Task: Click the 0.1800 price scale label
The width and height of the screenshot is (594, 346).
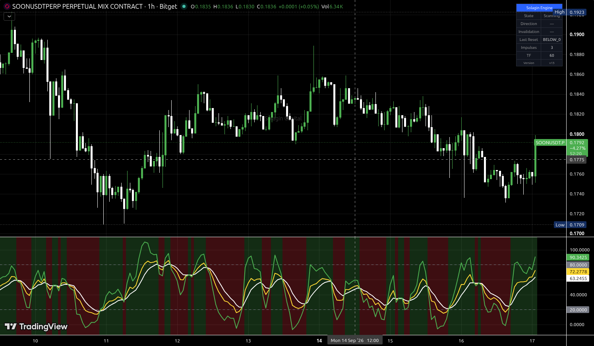Action: pos(577,134)
